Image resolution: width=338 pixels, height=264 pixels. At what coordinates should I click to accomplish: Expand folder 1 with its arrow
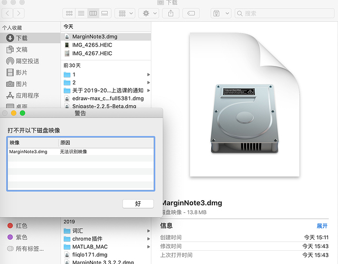point(148,74)
